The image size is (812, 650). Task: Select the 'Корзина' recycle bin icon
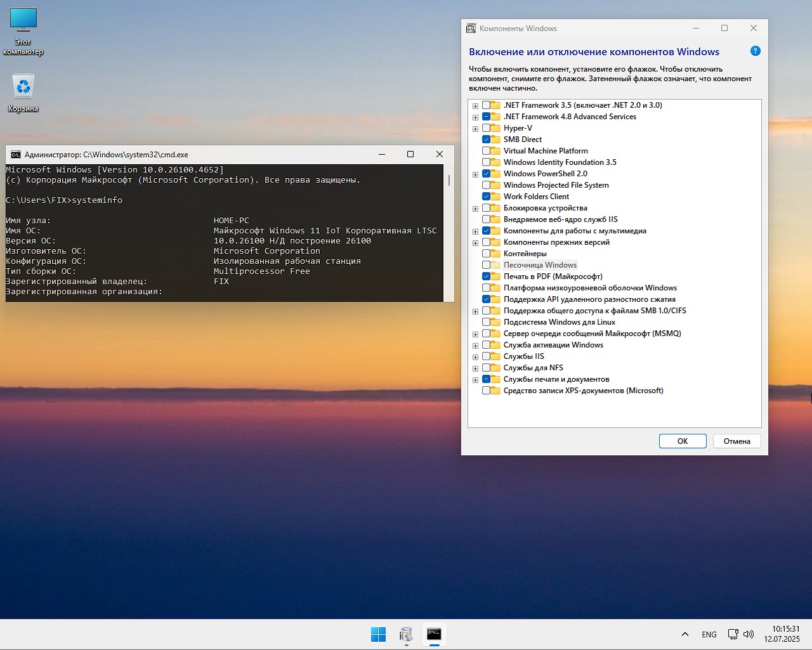tap(23, 93)
